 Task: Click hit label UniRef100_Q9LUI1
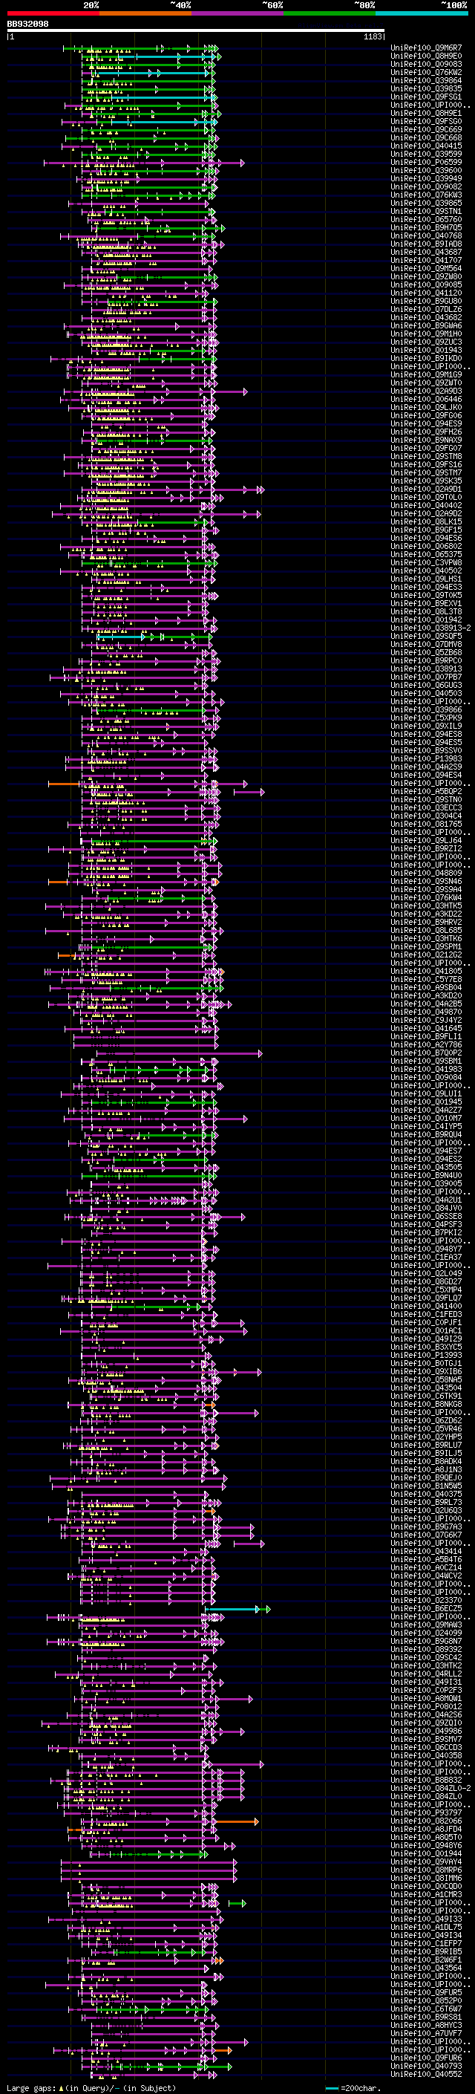(426, 1093)
